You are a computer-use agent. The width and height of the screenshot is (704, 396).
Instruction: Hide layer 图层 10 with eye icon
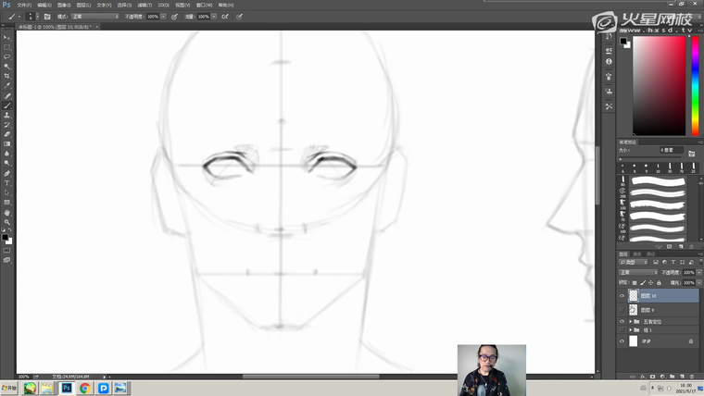(622, 296)
